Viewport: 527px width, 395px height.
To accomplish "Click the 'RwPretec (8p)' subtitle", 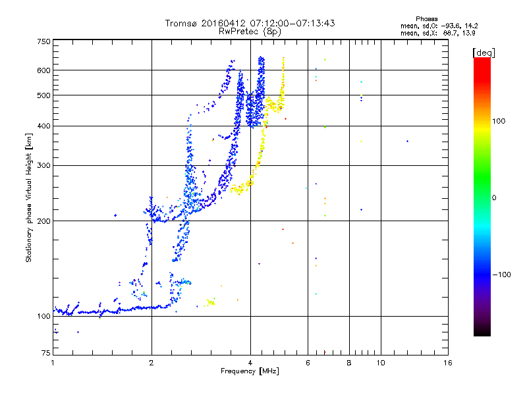I will 250,32.
